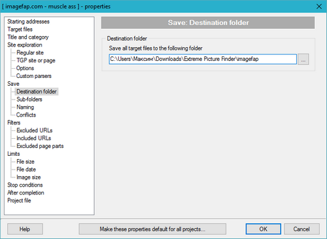Screen dimensions: 327x239
Task: Open Sub-folders settings
Action: pyautogui.click(x=29, y=100)
